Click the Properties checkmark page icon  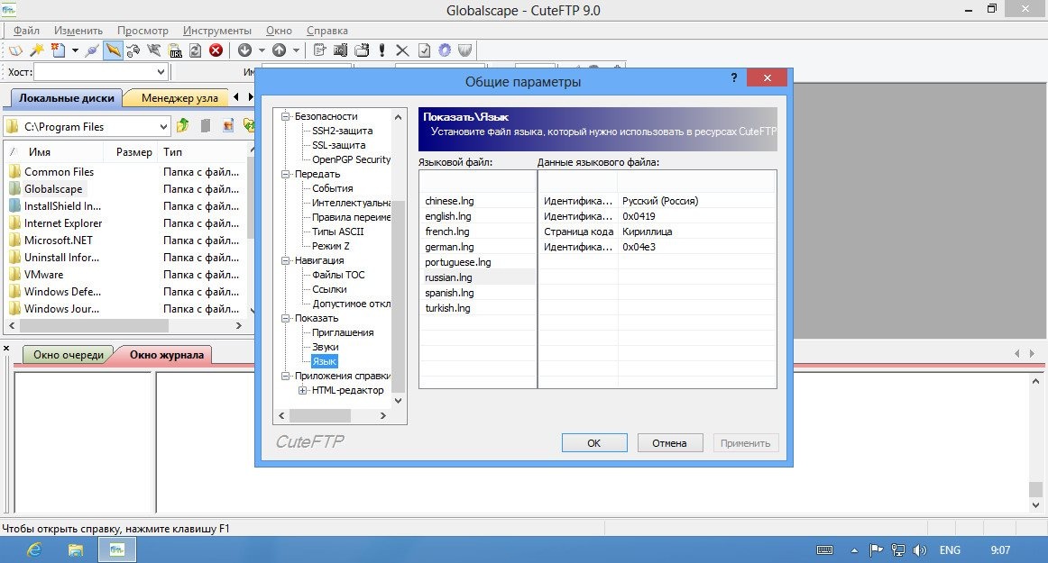click(x=424, y=50)
